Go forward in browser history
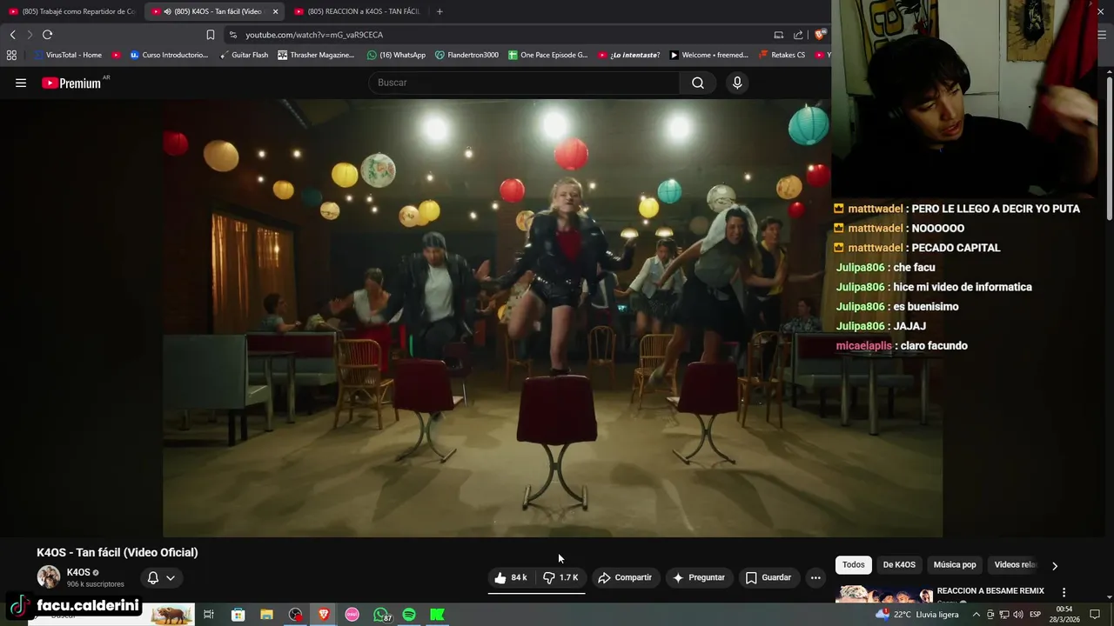 tap(30, 35)
